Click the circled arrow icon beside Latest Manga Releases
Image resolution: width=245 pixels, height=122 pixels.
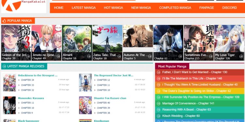click(x=4, y=66)
